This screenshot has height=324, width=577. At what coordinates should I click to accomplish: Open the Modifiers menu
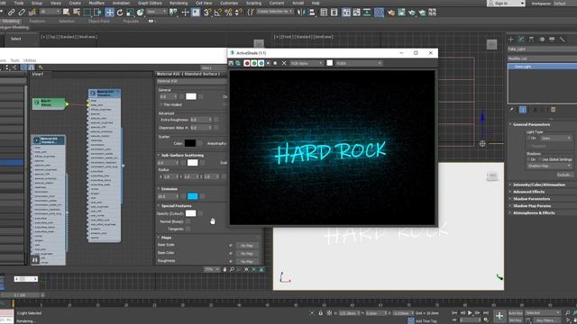[96, 3]
